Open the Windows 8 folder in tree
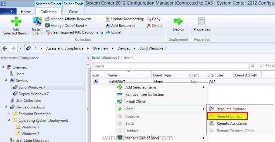275x142 pixels. pyautogui.click(x=30, y=134)
